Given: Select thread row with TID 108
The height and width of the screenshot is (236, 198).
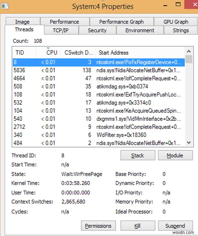Looking at the screenshot, I should coord(99,95).
